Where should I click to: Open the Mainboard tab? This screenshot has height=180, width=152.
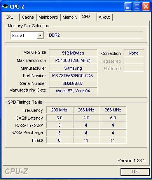48,17
